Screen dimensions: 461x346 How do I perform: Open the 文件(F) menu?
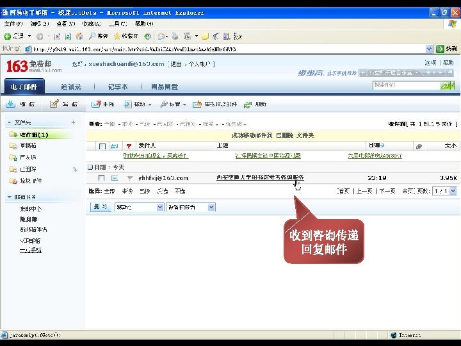click(13, 24)
